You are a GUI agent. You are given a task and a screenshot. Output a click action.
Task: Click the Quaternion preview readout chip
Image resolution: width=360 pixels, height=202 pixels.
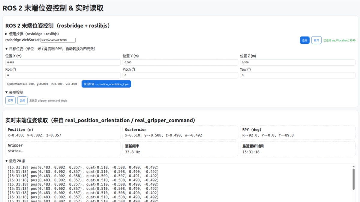[x=42, y=84]
